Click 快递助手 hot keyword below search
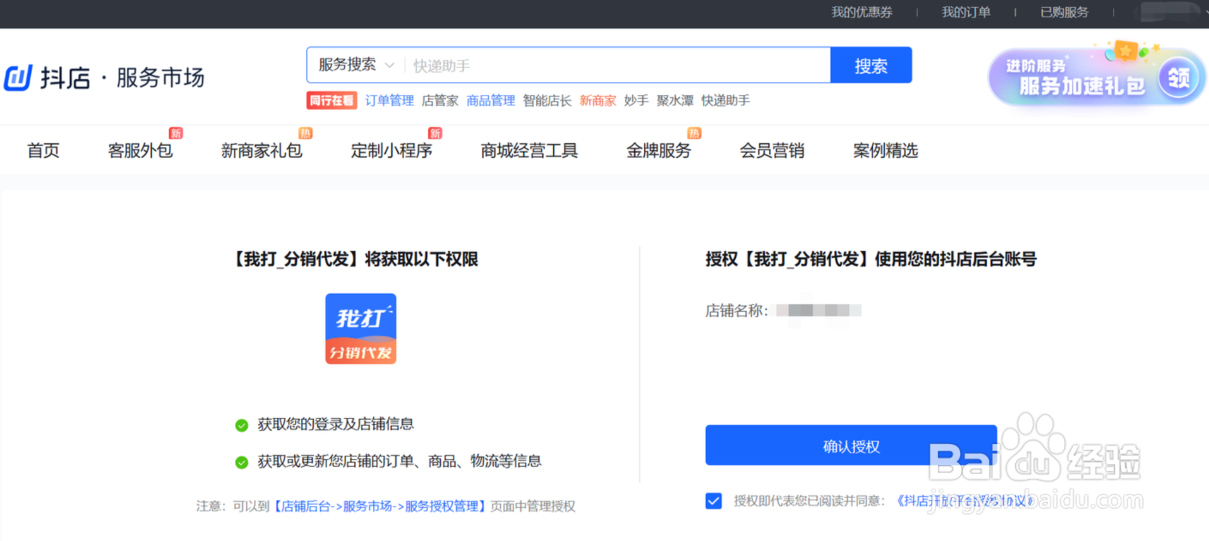 (726, 101)
